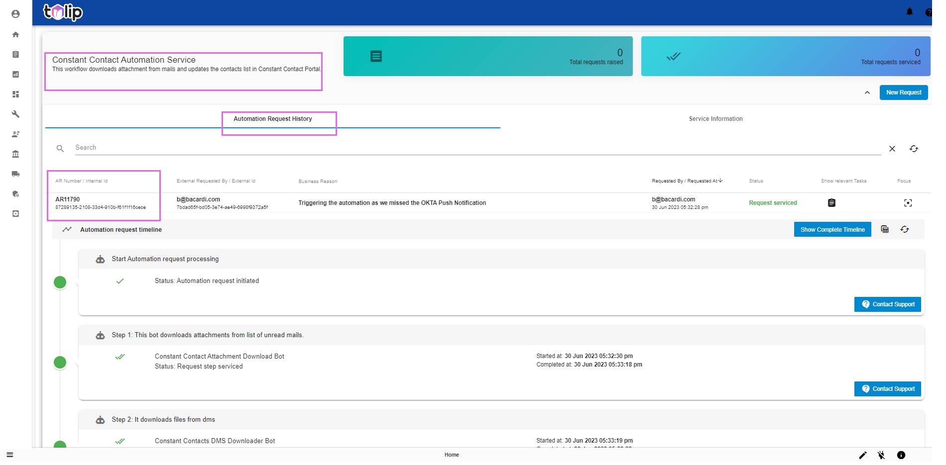This screenshot has width=946, height=465.
Task: Open the user management sidebar icon
Action: (x=15, y=134)
